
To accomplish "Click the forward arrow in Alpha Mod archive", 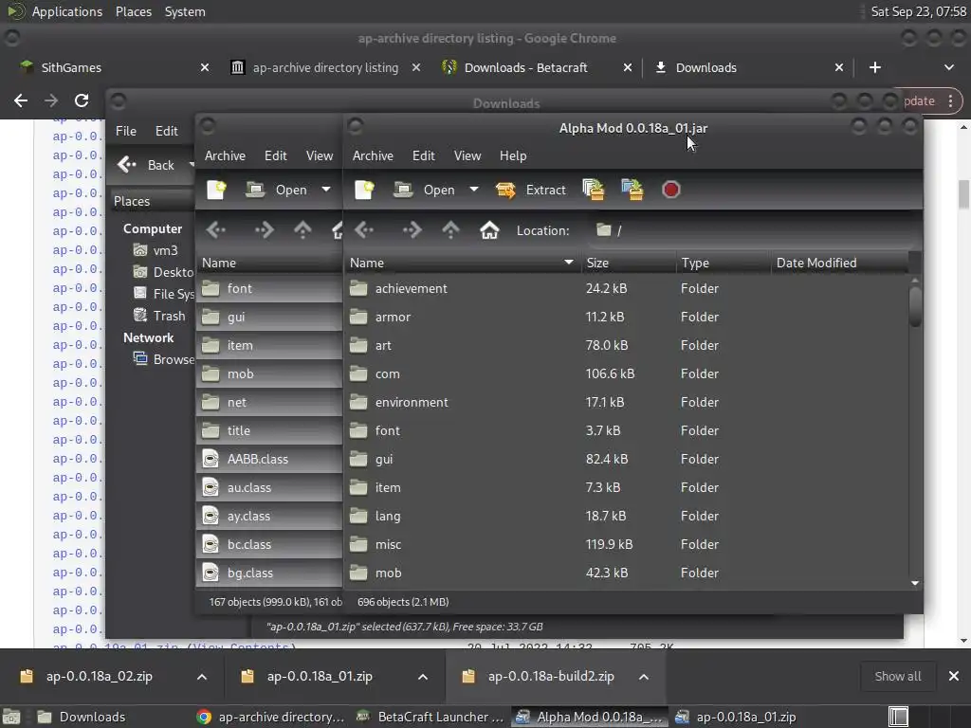I will (412, 231).
